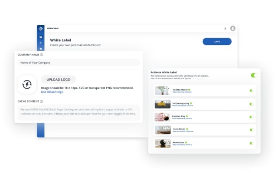279x173 pixels.
Task: Click the Use default logo link
Action: click(x=52, y=92)
